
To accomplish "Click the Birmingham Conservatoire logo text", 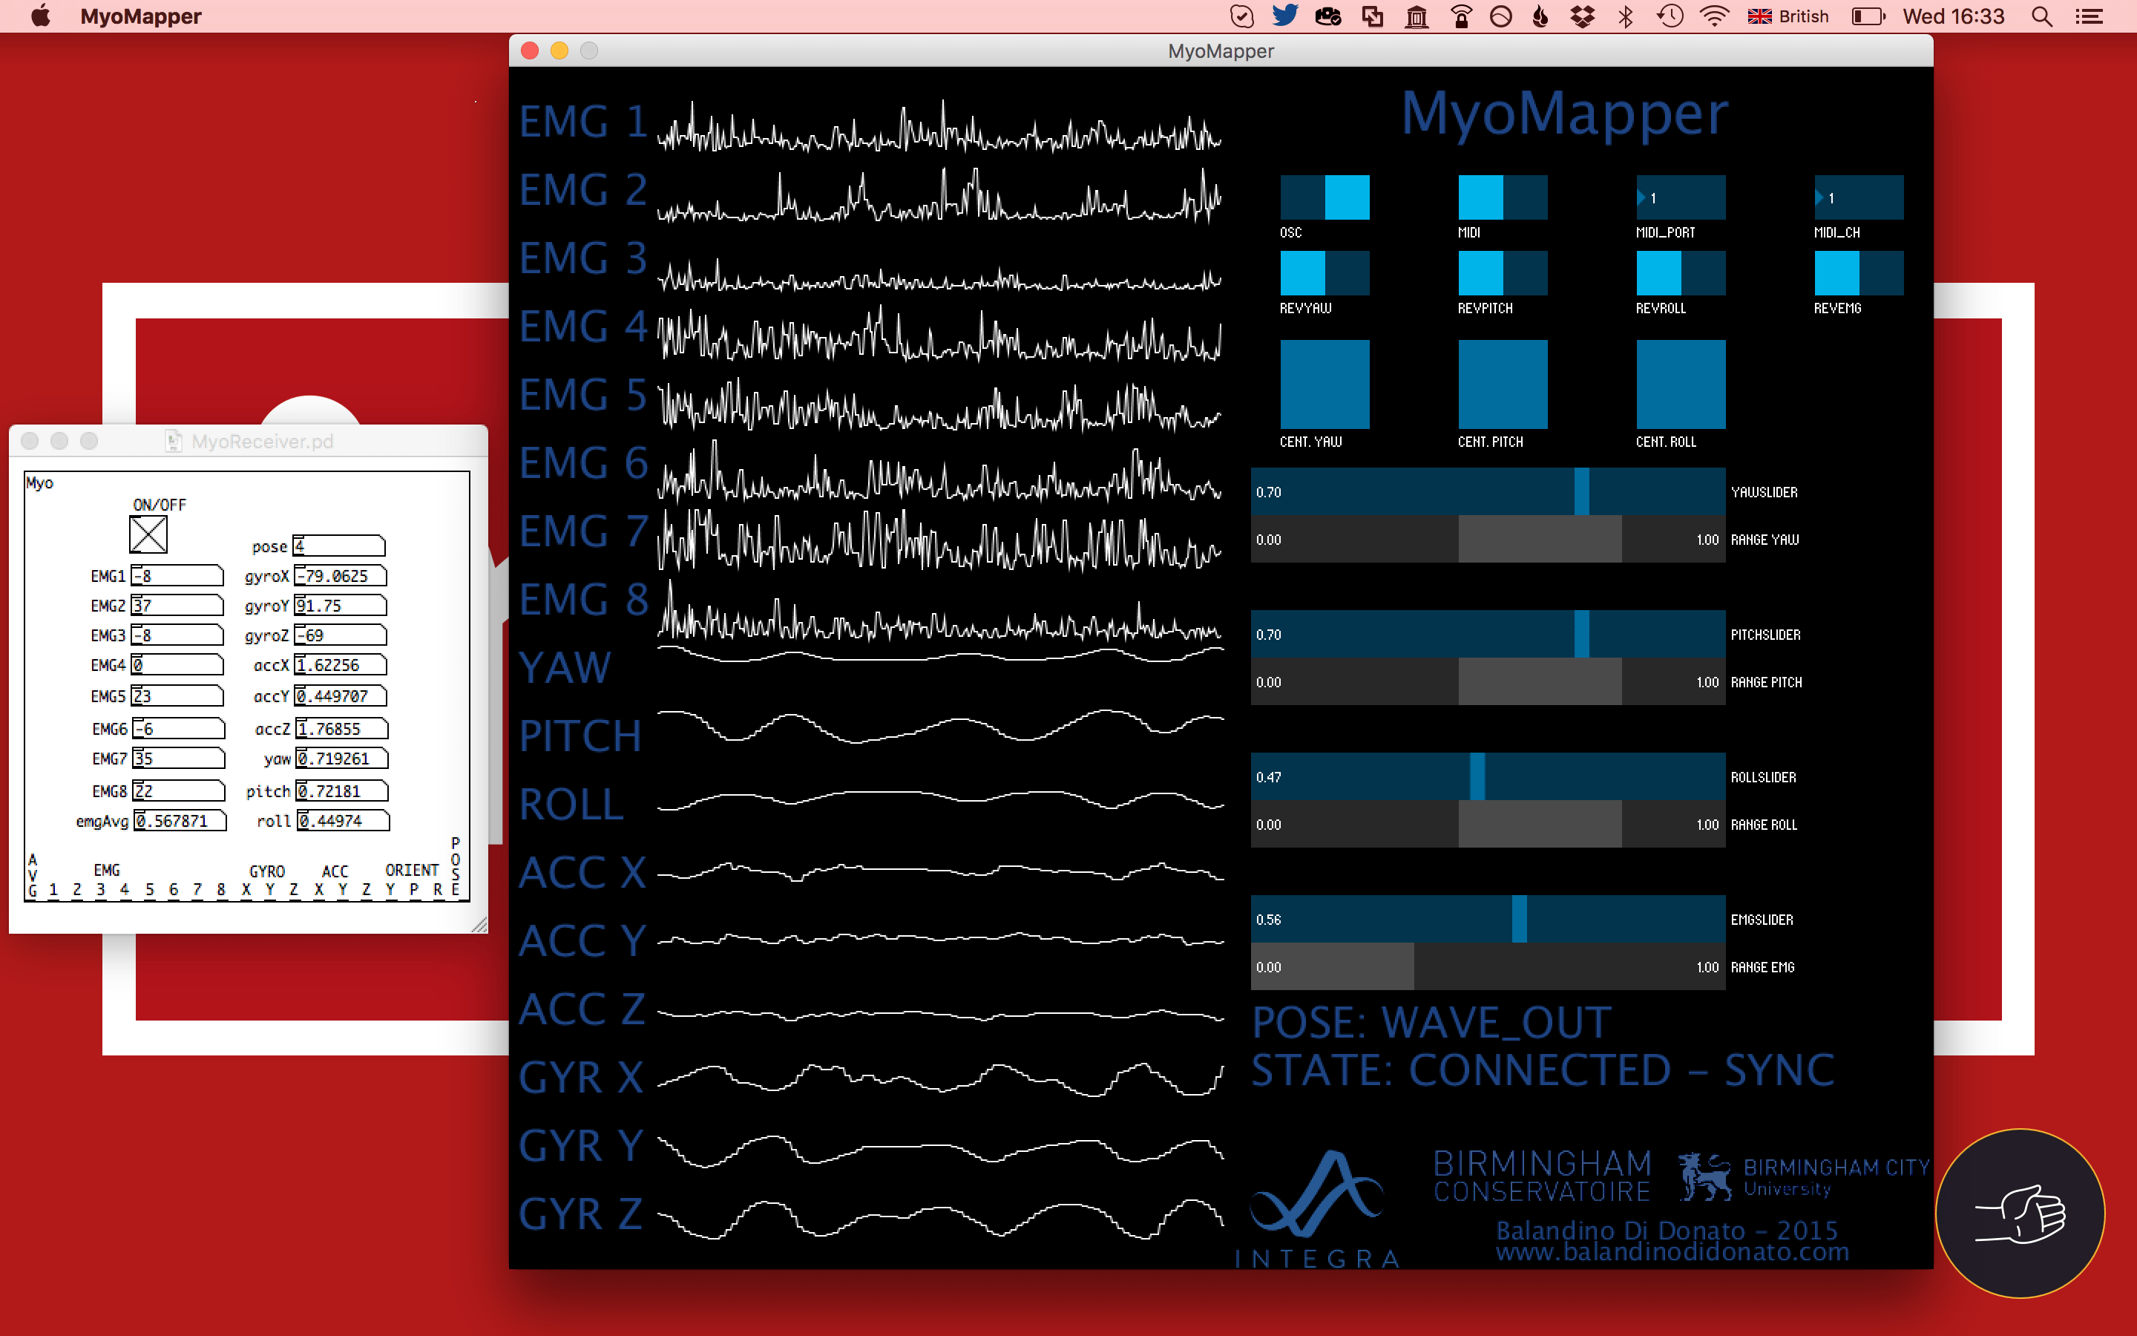I will point(1542,1176).
